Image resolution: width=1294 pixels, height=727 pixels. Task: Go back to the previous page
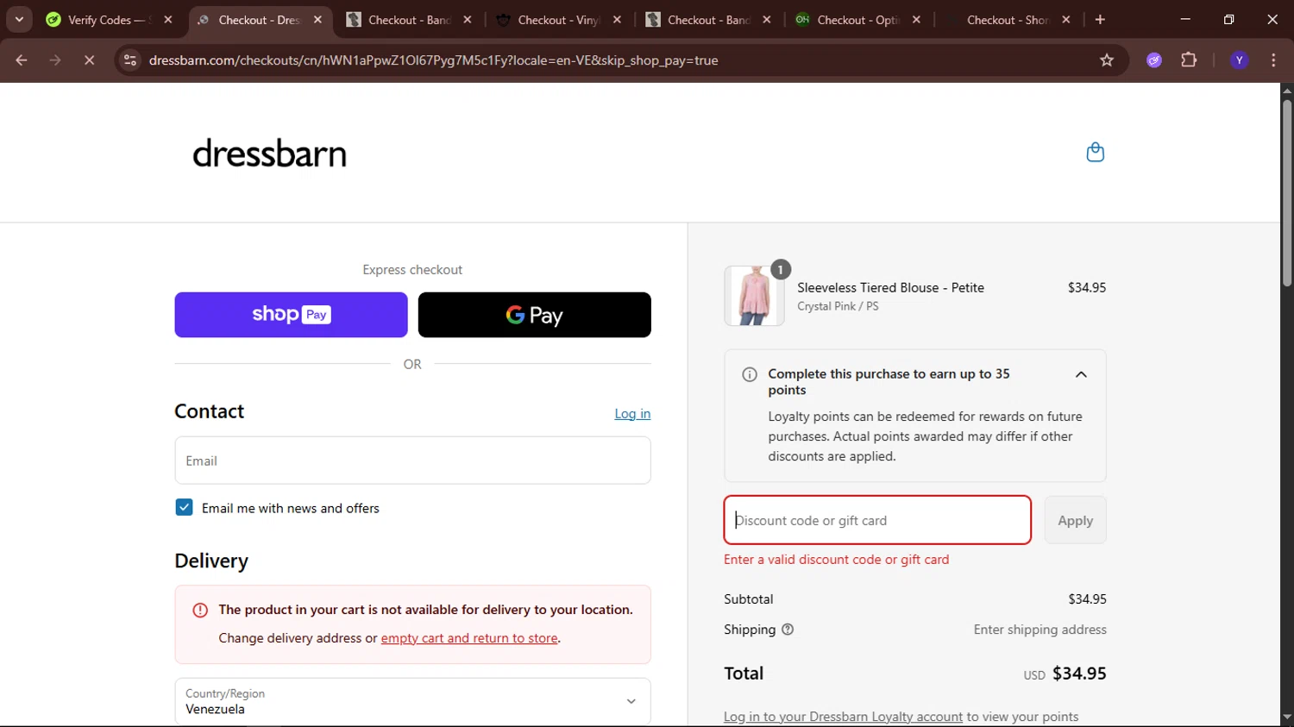22,60
